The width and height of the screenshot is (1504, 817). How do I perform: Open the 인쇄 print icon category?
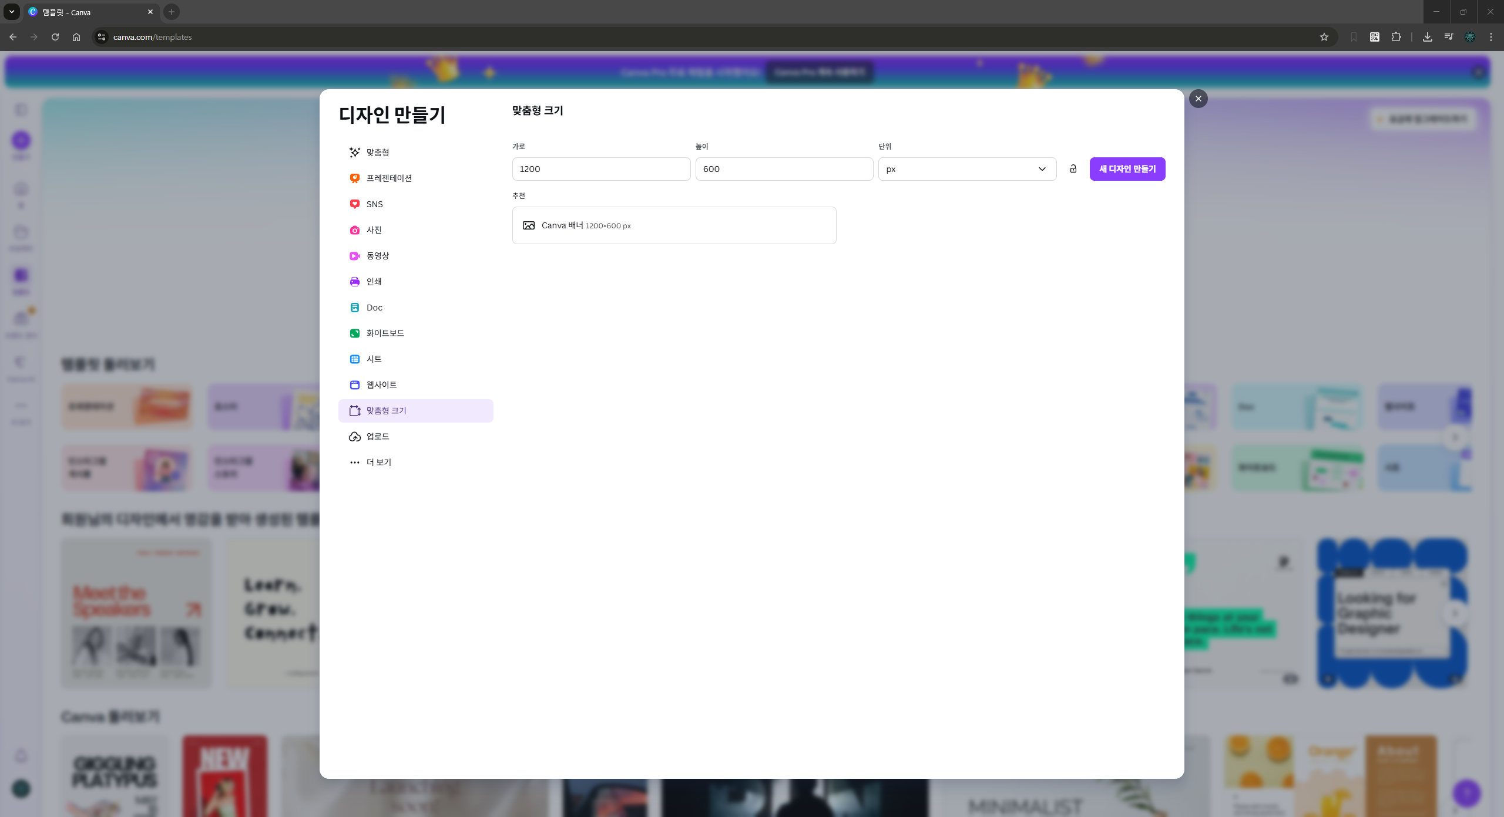click(354, 282)
